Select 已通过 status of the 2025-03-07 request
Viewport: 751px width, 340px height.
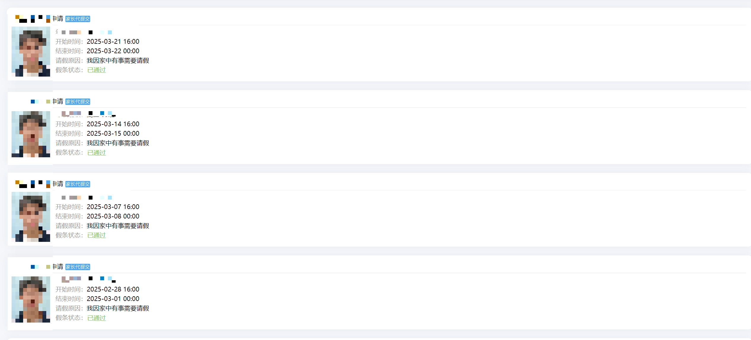[x=97, y=235]
